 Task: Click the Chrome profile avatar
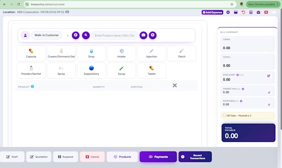(241, 4)
